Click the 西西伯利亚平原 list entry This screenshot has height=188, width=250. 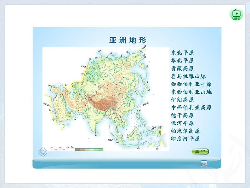(191, 84)
